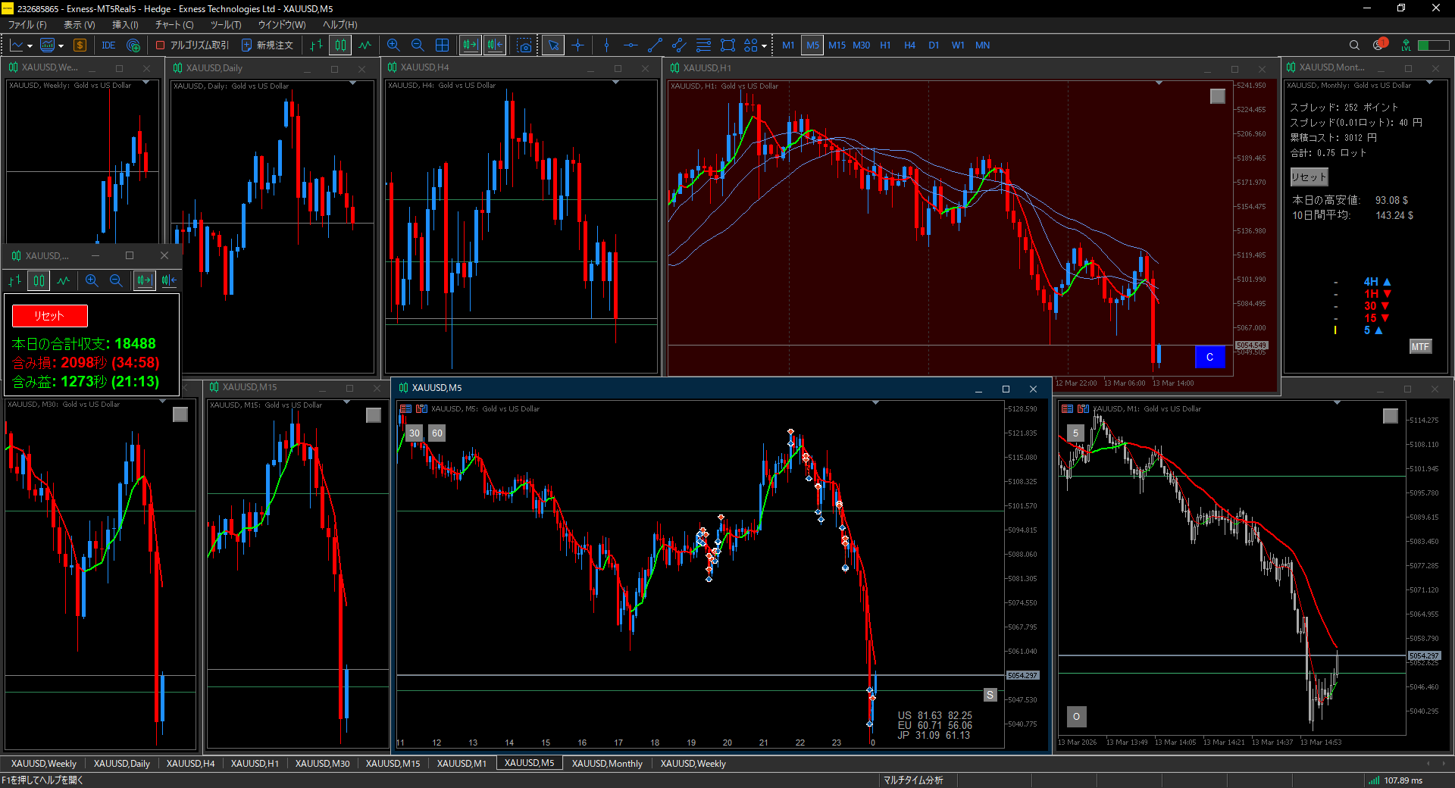Open the IDE MetaEditor button

108,45
